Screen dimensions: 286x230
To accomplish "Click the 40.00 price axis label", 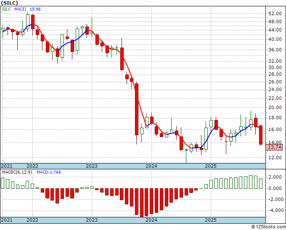I will coord(275,39).
